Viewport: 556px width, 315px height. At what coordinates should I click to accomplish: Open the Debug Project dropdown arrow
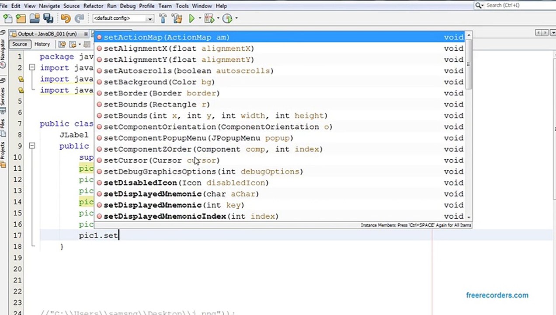[x=218, y=18]
